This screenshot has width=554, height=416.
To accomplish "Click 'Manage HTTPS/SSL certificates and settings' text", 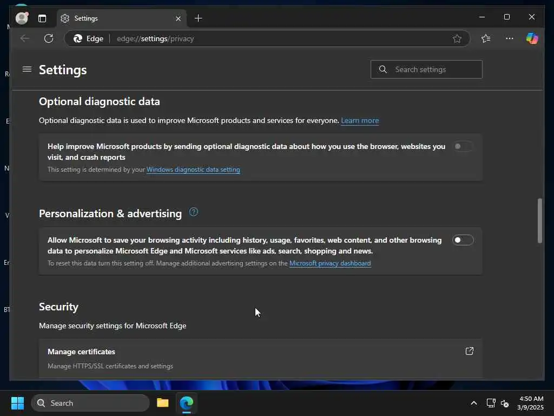I will [x=110, y=366].
